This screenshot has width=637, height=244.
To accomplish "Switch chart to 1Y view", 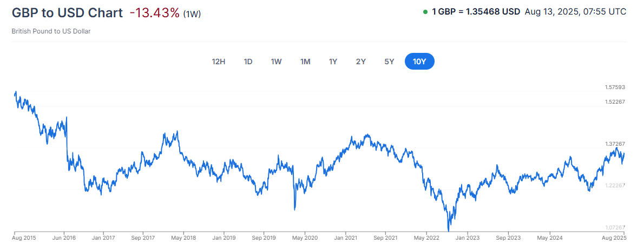I will tap(333, 62).
